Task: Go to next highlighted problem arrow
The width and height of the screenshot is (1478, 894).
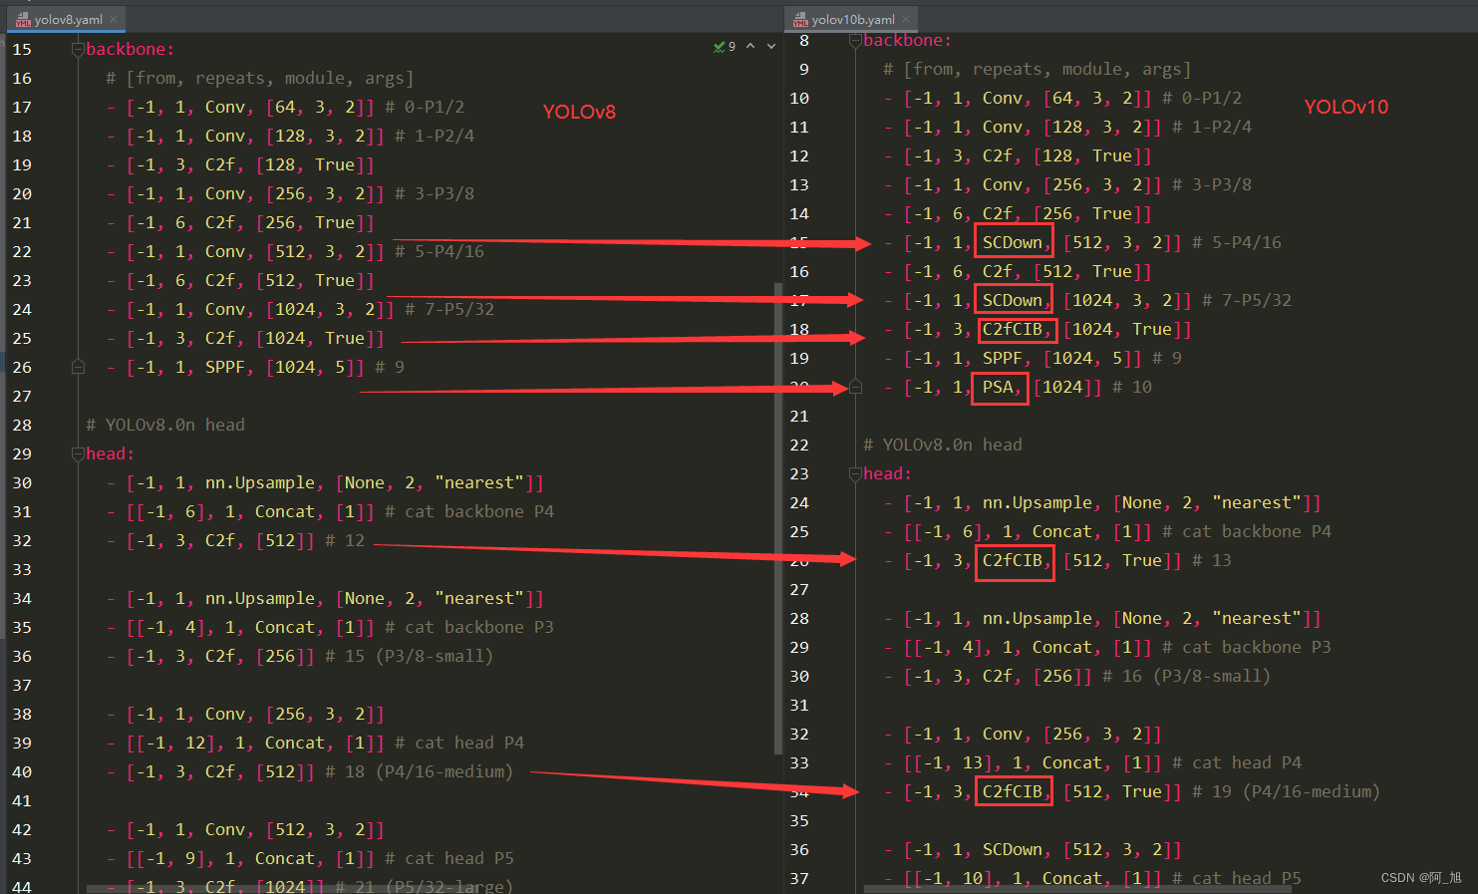Action: 771,47
